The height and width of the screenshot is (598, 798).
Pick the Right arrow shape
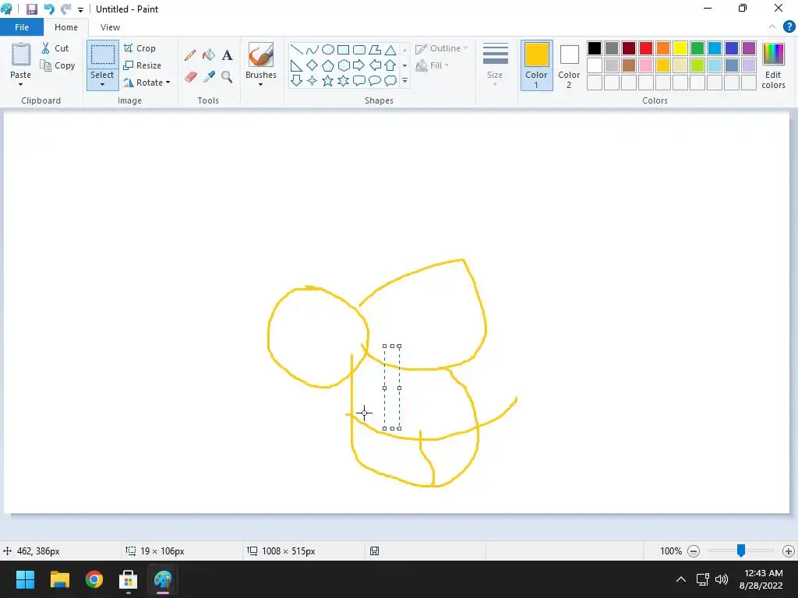click(359, 65)
